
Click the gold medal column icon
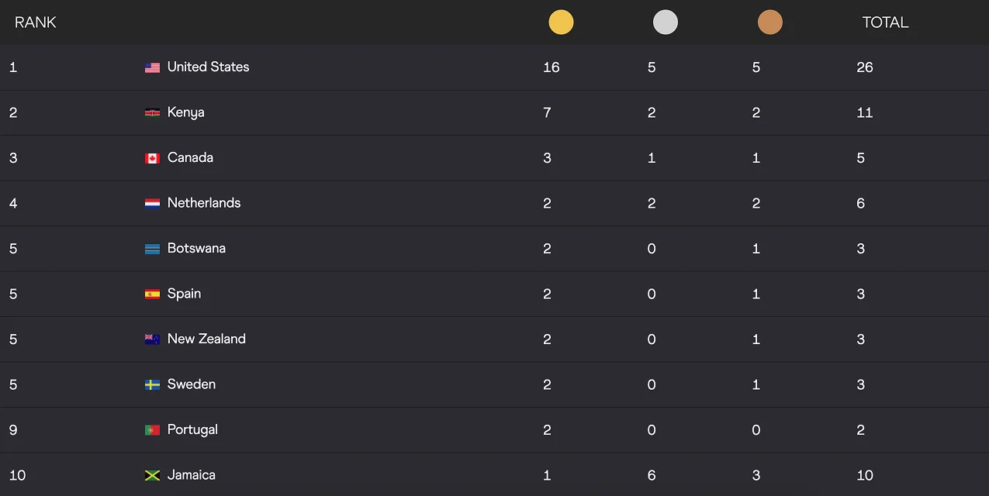tap(561, 22)
